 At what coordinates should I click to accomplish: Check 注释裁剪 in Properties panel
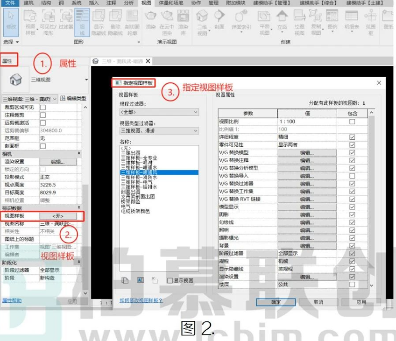tap(43, 115)
